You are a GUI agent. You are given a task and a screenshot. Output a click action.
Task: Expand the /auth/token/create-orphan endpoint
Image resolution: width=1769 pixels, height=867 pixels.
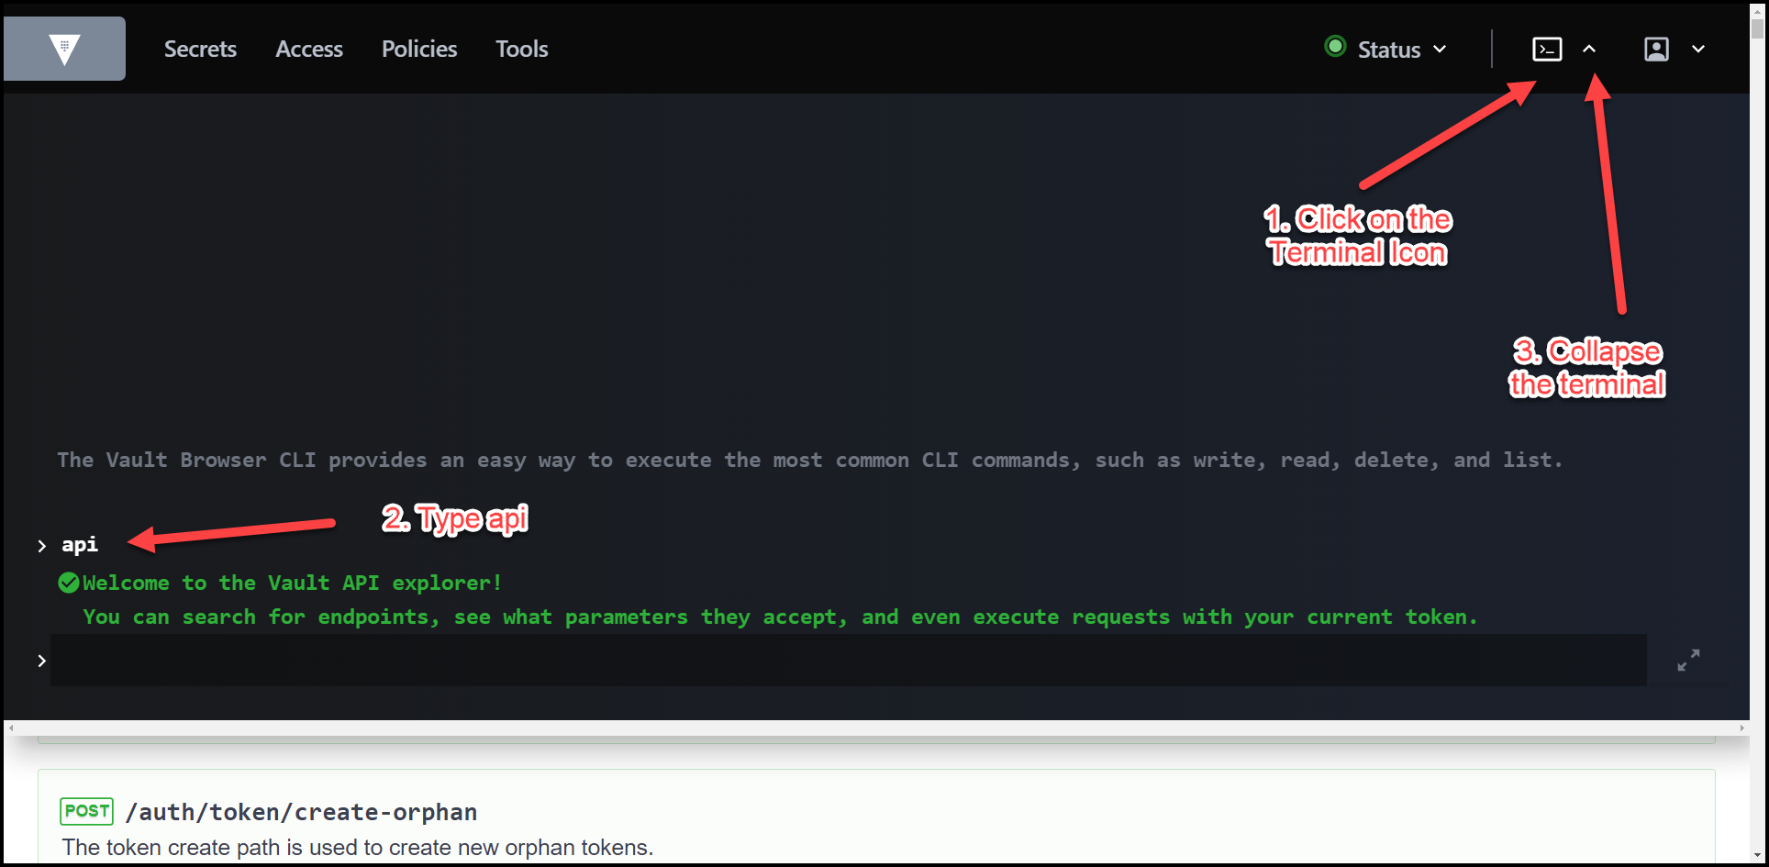coord(301,811)
